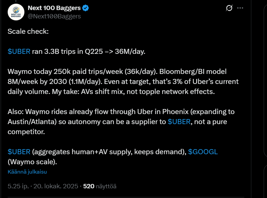This screenshot has width=267, height=198.
Task: Click the blue verified badge
Action: click(x=85, y=8)
